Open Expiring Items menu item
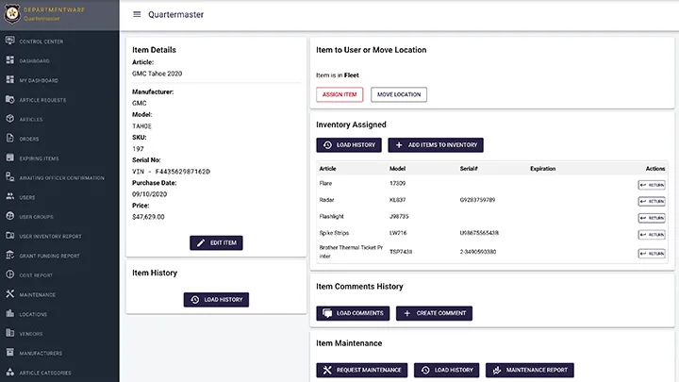The width and height of the screenshot is (679, 382). point(39,158)
